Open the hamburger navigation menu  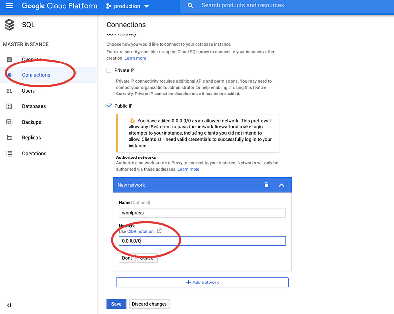click(x=9, y=6)
